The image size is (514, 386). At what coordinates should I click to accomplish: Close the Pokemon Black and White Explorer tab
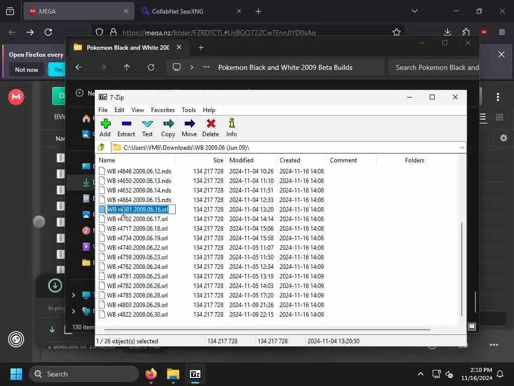pos(179,47)
